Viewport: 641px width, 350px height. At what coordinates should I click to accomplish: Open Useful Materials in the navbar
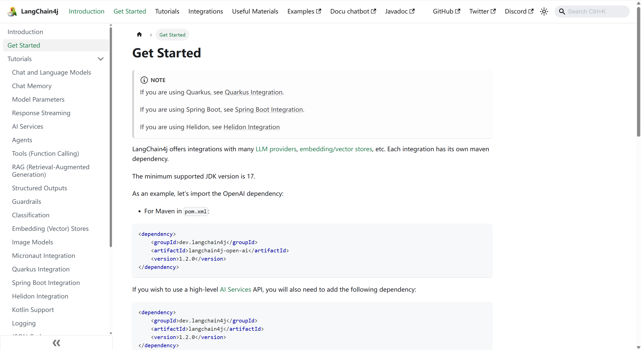[x=255, y=12]
